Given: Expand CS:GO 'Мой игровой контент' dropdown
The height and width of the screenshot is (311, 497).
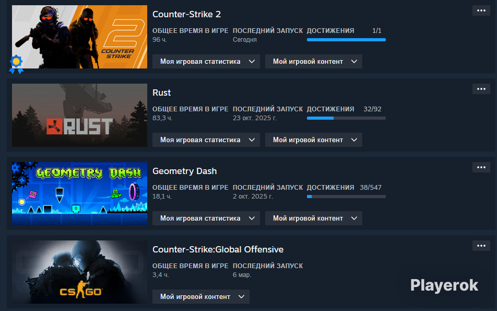Looking at the screenshot, I should coord(200,296).
